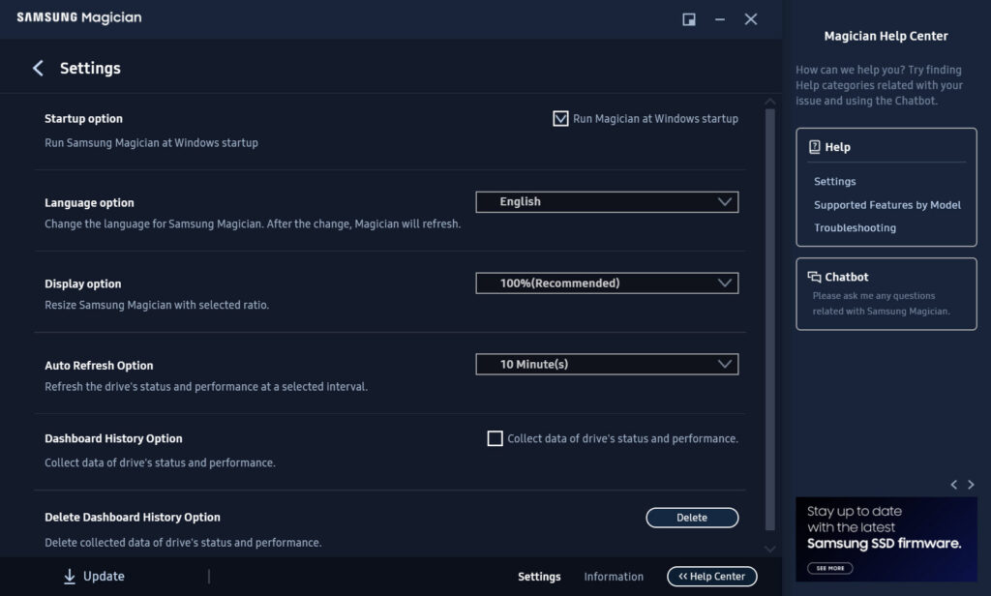Viewport: 991px width, 596px height.
Task: Show previous banner with left arrow
Action: click(953, 485)
